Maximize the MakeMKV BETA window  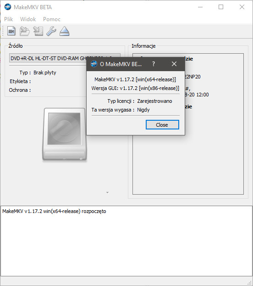coord(221,7)
